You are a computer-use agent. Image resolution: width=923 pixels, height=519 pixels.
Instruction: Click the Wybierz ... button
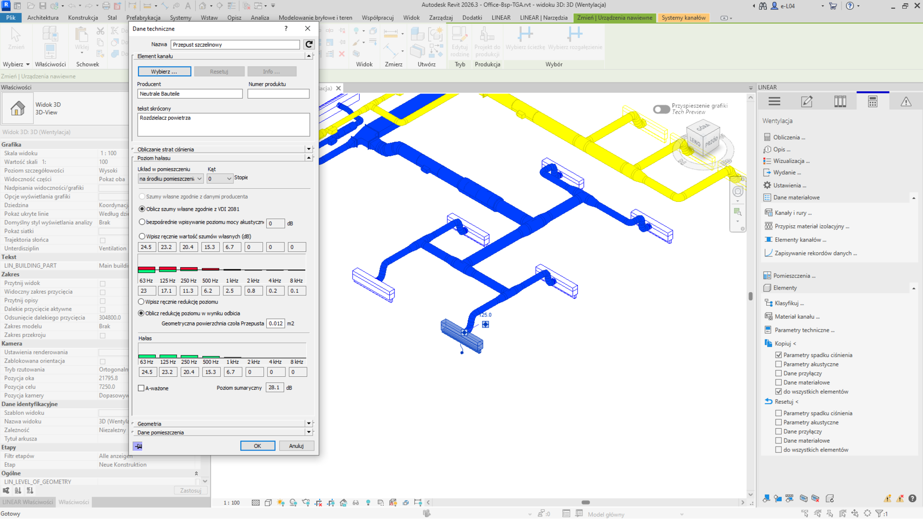point(164,72)
